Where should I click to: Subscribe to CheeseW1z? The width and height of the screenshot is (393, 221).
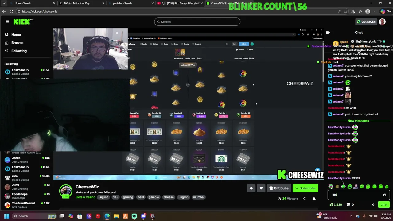305,188
